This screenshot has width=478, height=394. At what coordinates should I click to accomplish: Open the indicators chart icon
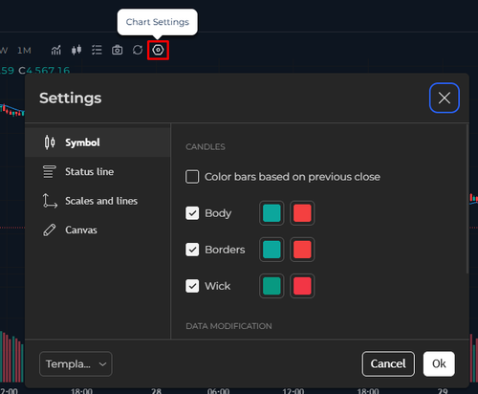point(56,50)
